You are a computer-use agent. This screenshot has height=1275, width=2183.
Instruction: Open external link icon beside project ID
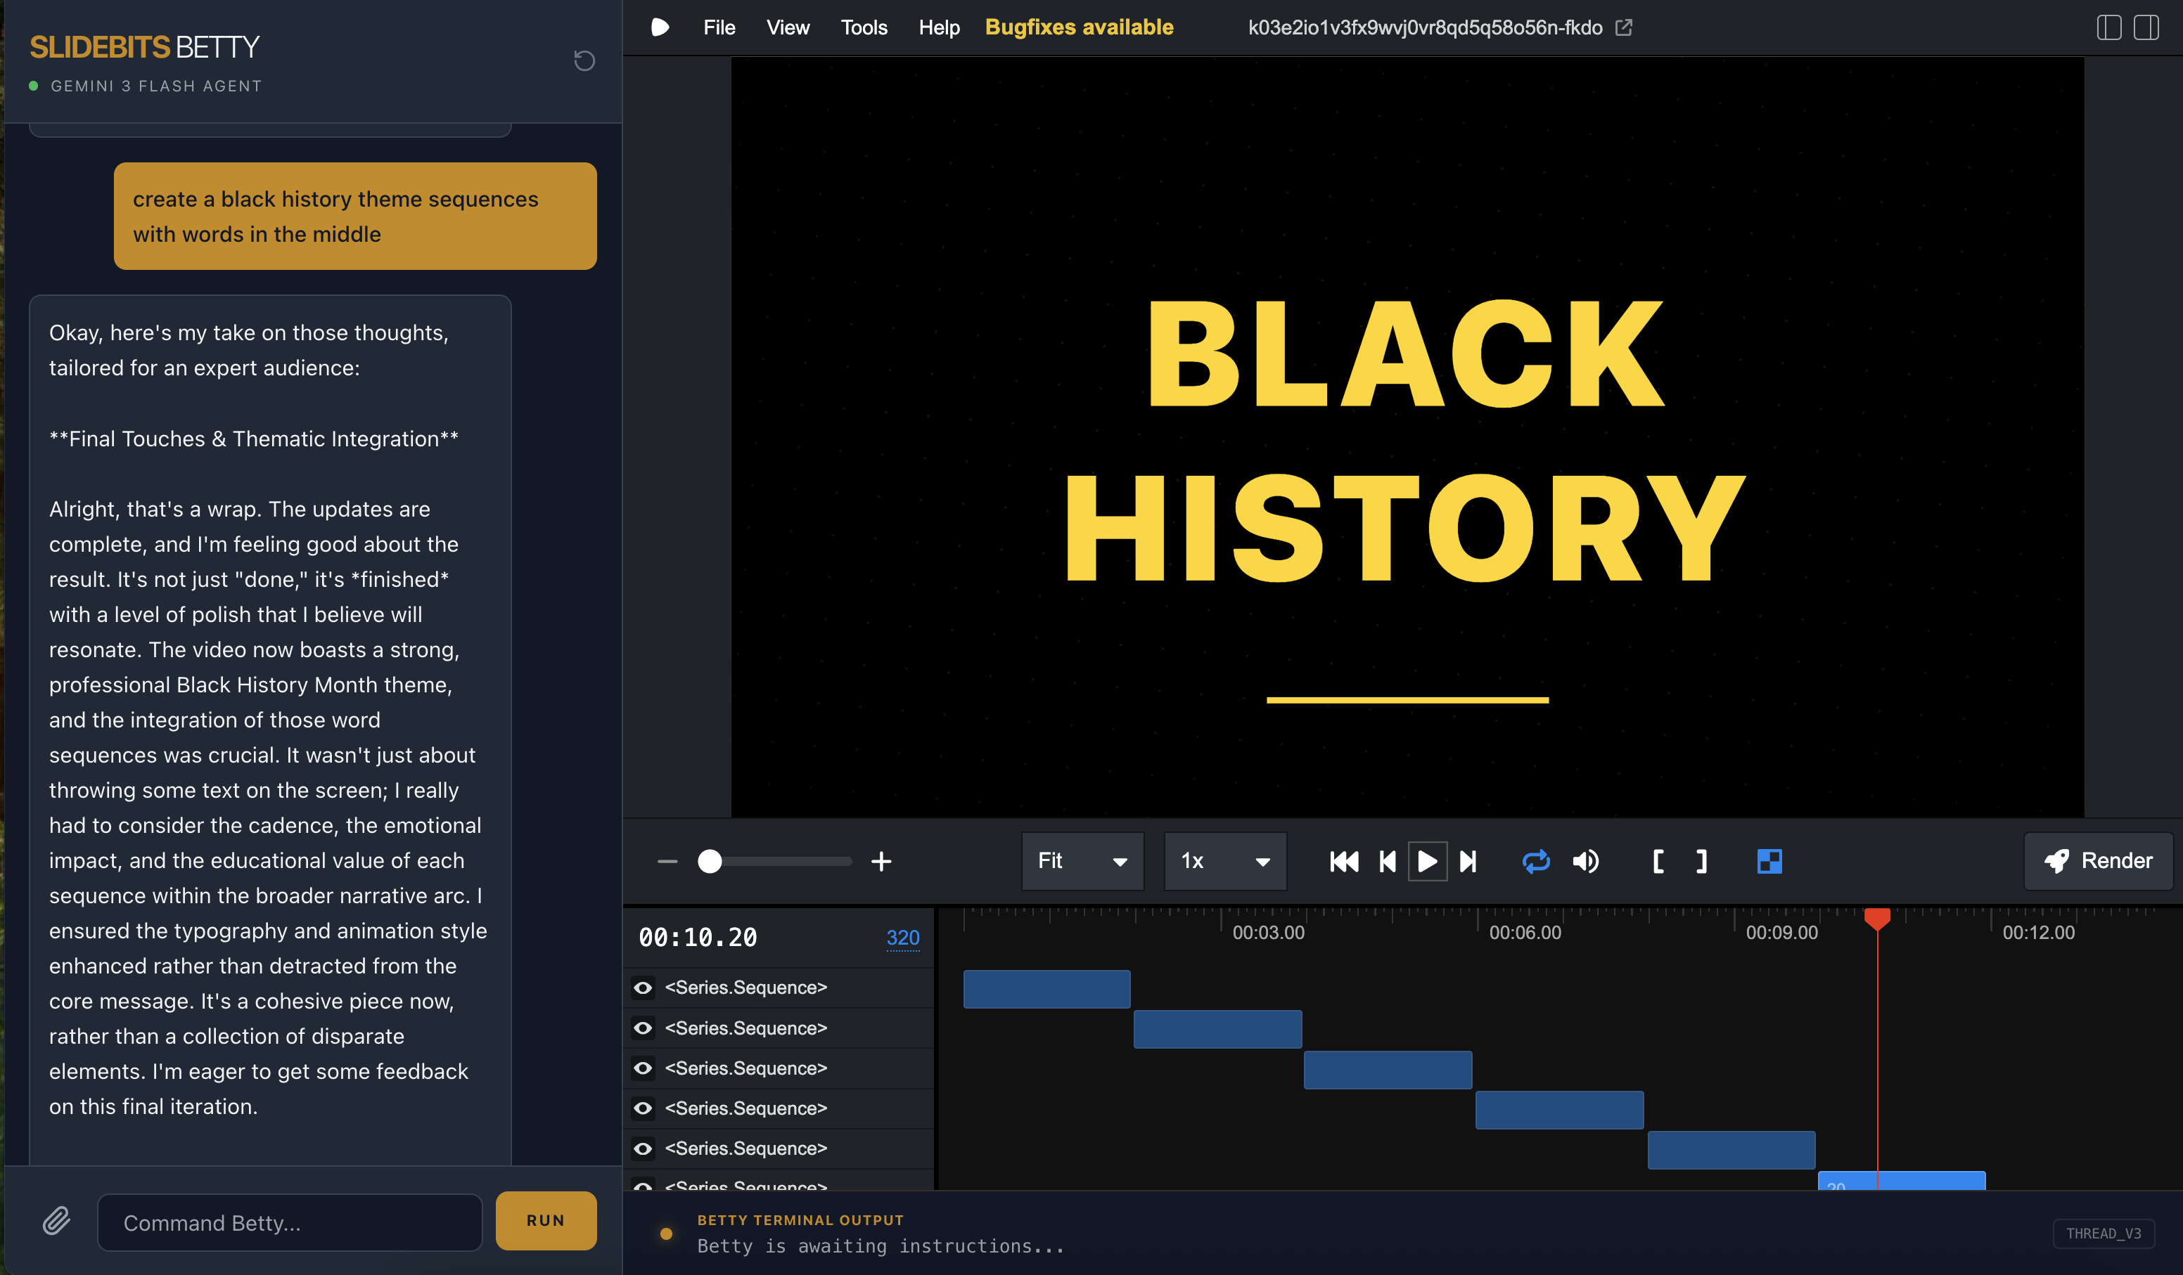pyautogui.click(x=1625, y=27)
